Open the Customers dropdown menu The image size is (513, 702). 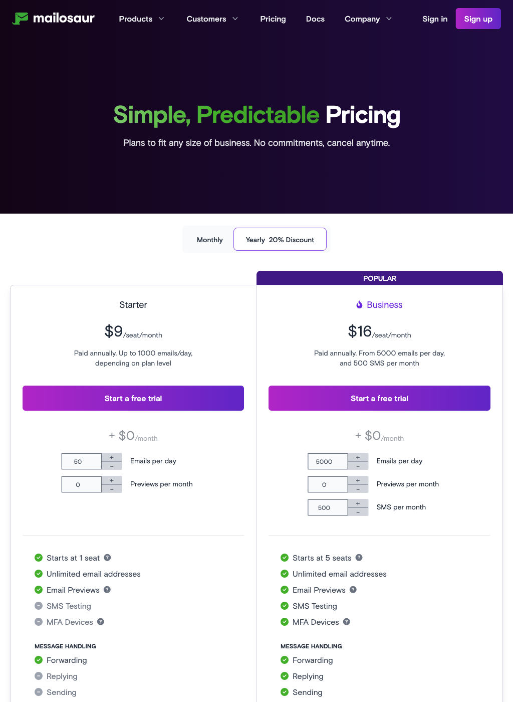click(x=212, y=19)
